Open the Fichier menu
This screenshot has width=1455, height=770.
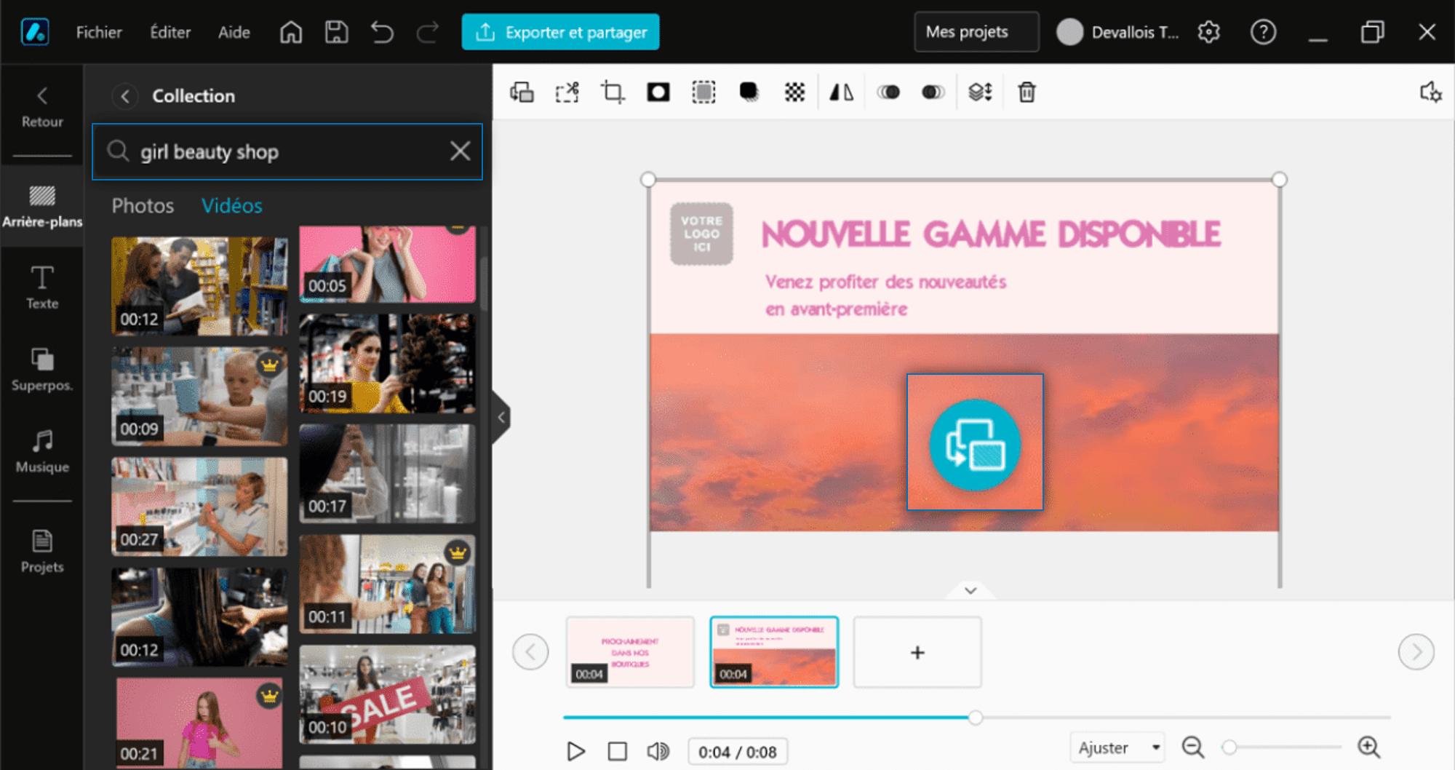[x=99, y=32]
